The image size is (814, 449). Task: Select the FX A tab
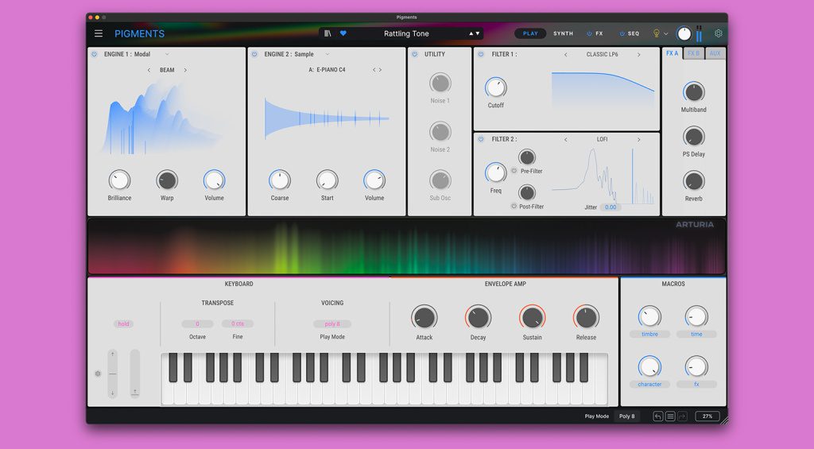tap(673, 53)
